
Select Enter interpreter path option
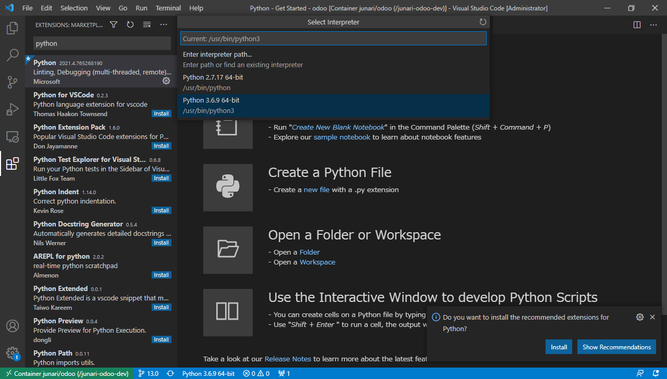coord(333,59)
